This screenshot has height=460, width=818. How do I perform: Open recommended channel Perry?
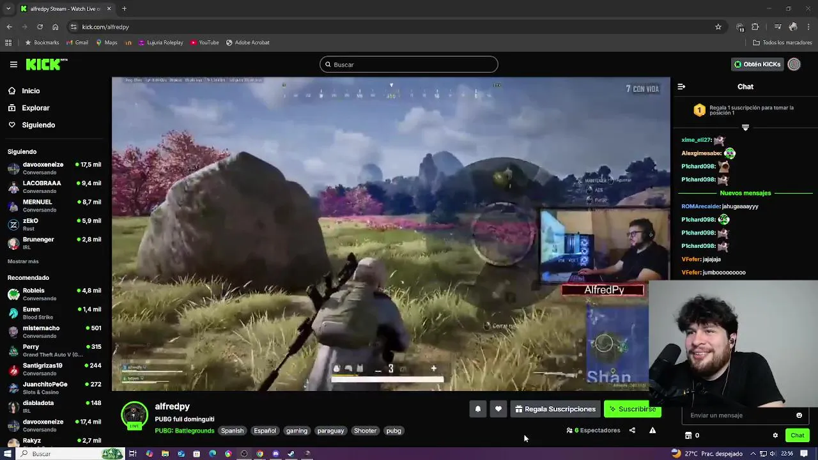(54, 350)
